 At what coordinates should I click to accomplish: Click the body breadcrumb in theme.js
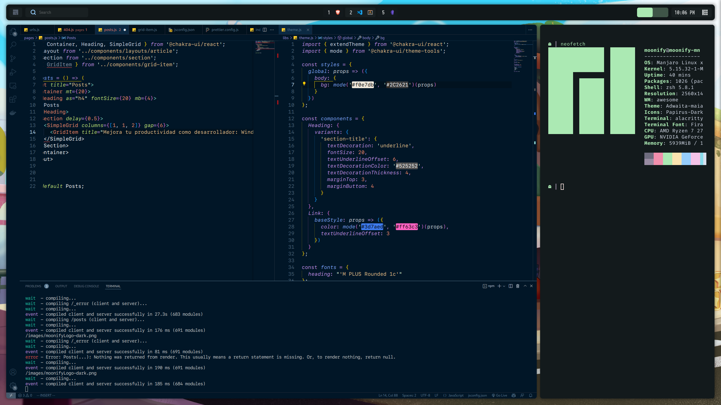click(364, 38)
